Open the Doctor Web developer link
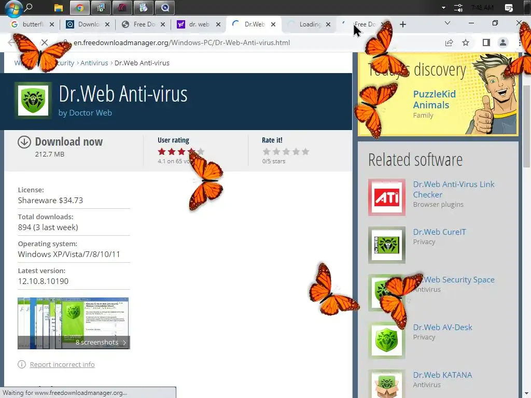Image resolution: width=531 pixels, height=398 pixels. [x=90, y=112]
